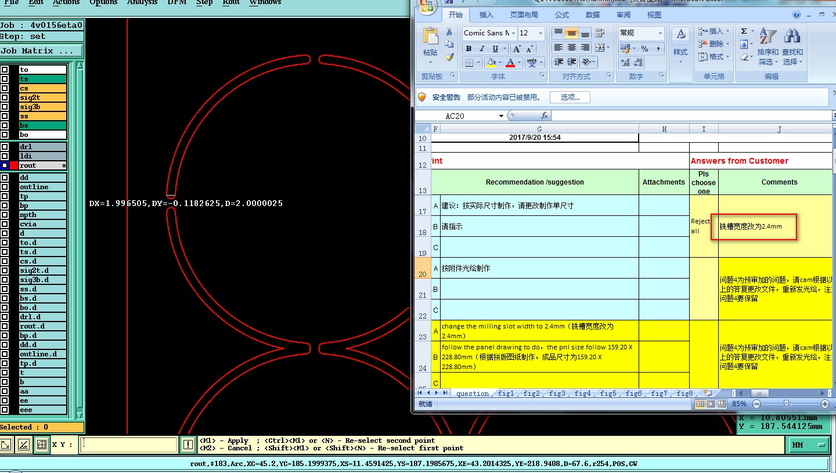This screenshot has height=473, width=836.
Task: Open the Name Box dropdown for AC20
Action: click(x=501, y=116)
